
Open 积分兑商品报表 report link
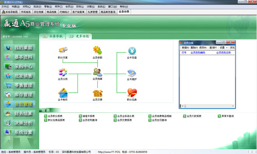[x=56, y=120]
